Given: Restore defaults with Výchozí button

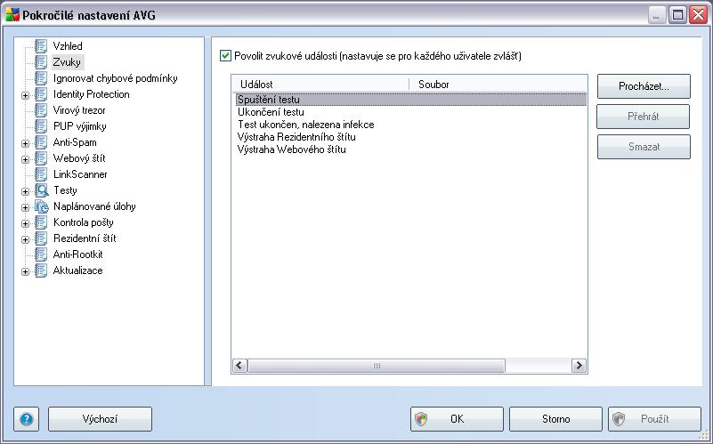Looking at the screenshot, I should tap(100, 419).
